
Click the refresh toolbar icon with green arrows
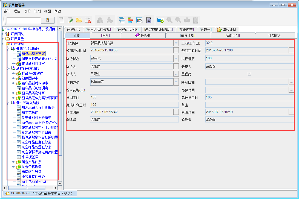[160, 20]
